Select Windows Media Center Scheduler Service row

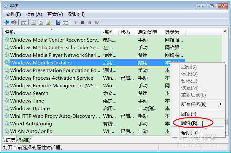pyautogui.click(x=94, y=48)
